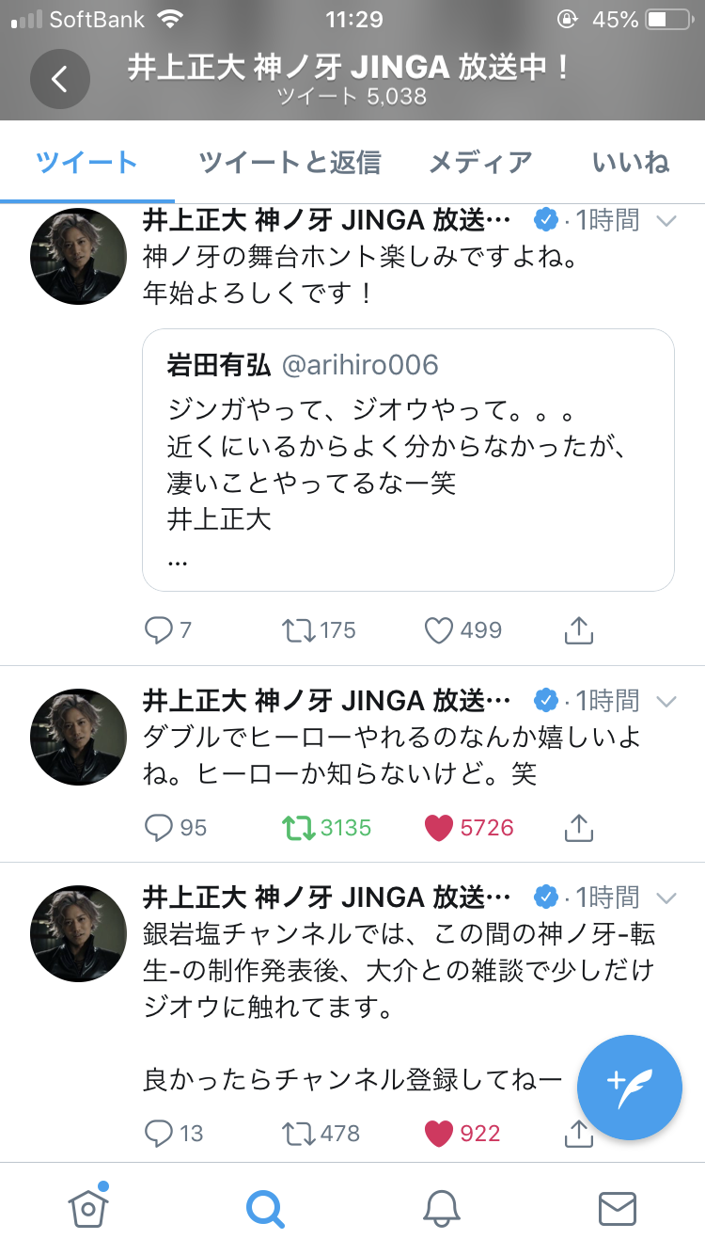Switch to the ツイートと返信 tab
705x1255 pixels.
pyautogui.click(x=290, y=163)
